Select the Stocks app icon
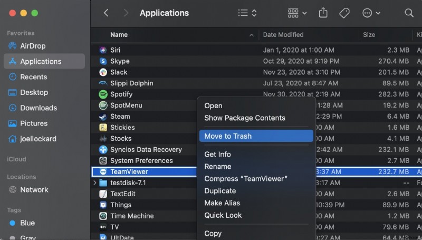This screenshot has height=240, width=422. [x=103, y=139]
